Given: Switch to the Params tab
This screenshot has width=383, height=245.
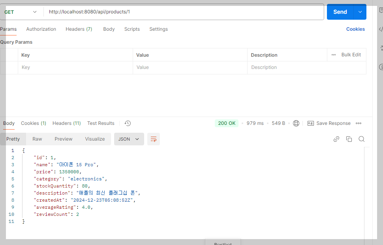Looking at the screenshot, I should pos(8,29).
